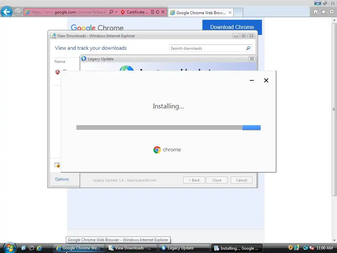The width and height of the screenshot is (337, 253).
Task: Click the muted volume tray icon
Action: tap(312, 248)
